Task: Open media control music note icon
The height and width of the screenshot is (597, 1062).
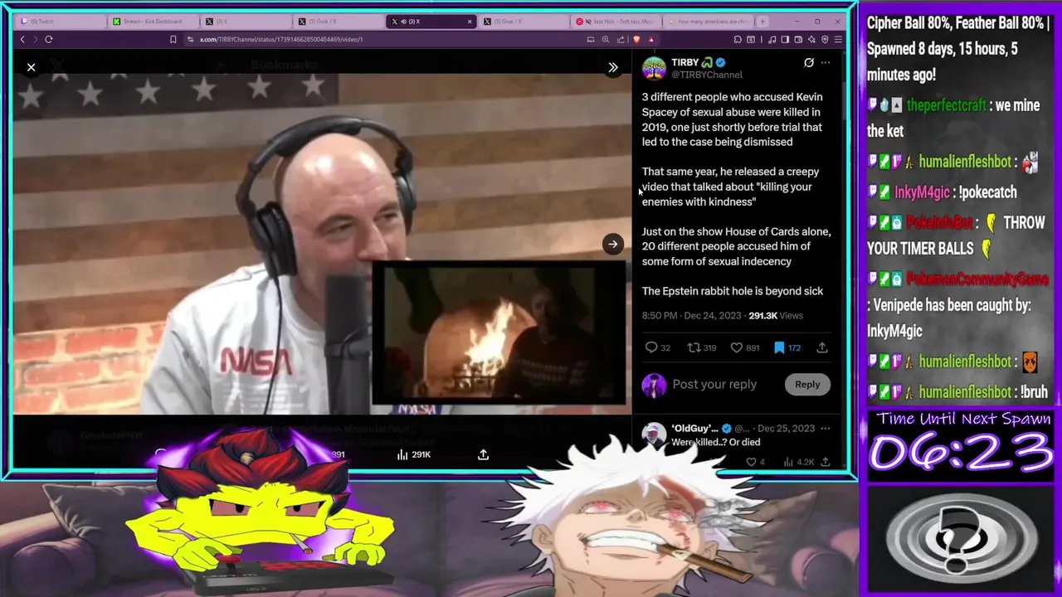Action: click(772, 39)
